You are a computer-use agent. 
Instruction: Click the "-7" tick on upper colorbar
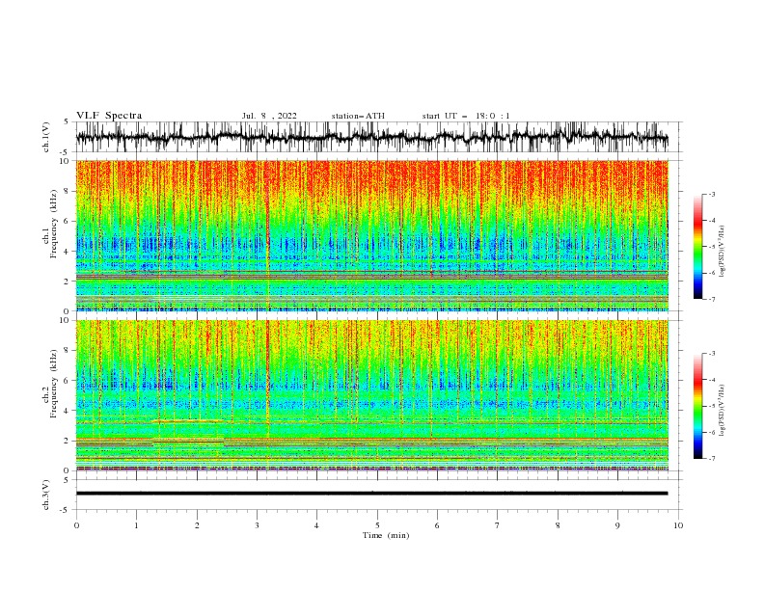point(711,299)
